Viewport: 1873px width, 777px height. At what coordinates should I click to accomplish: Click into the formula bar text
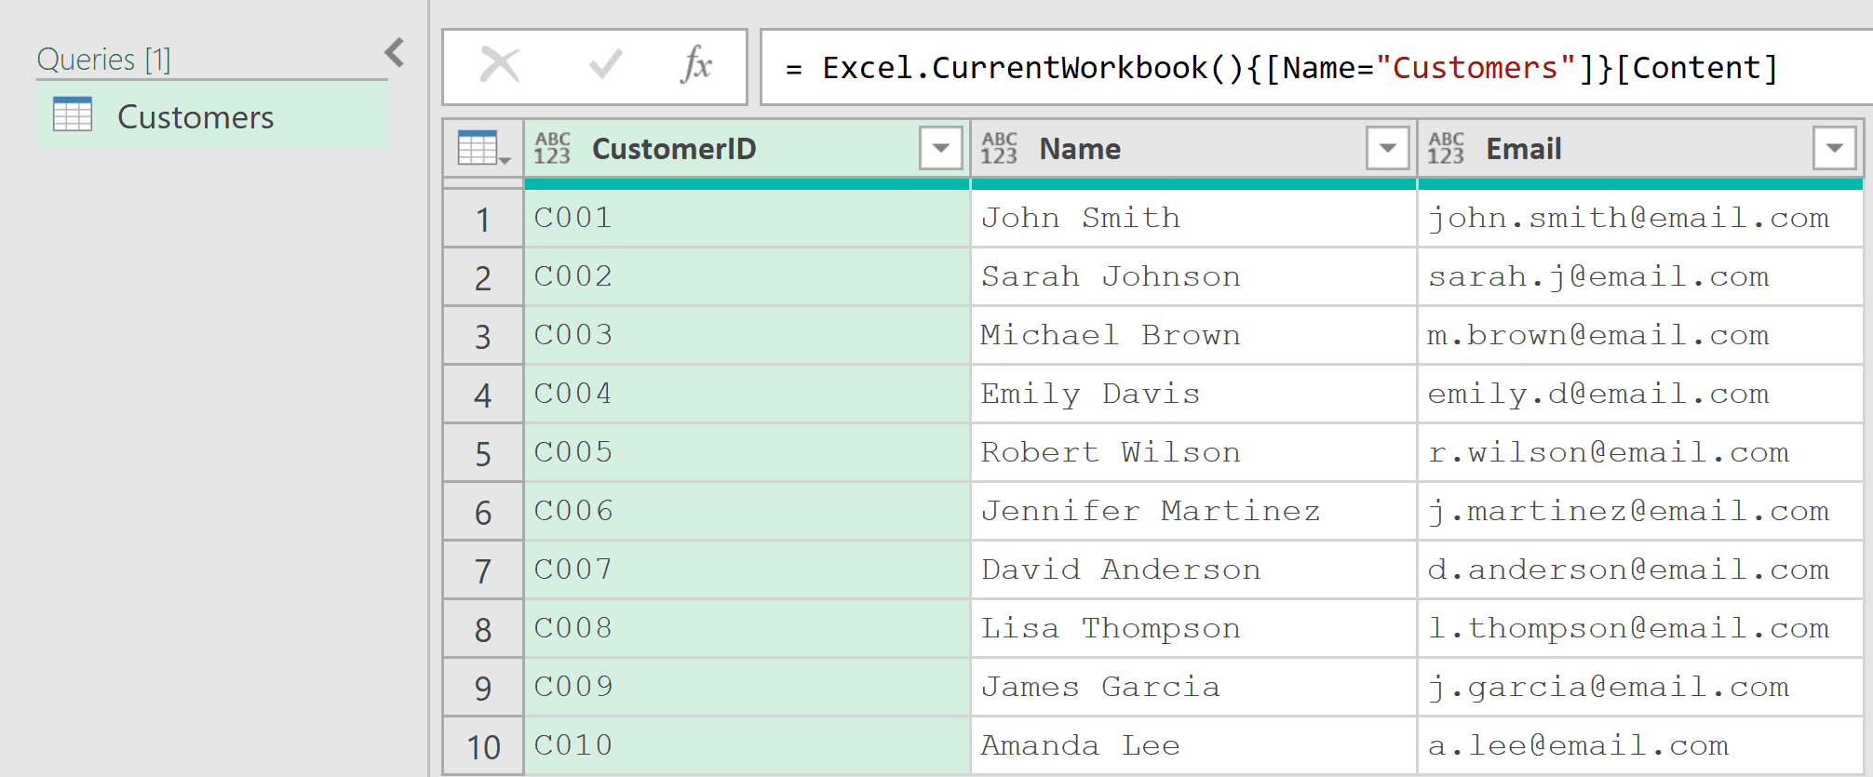1281,68
